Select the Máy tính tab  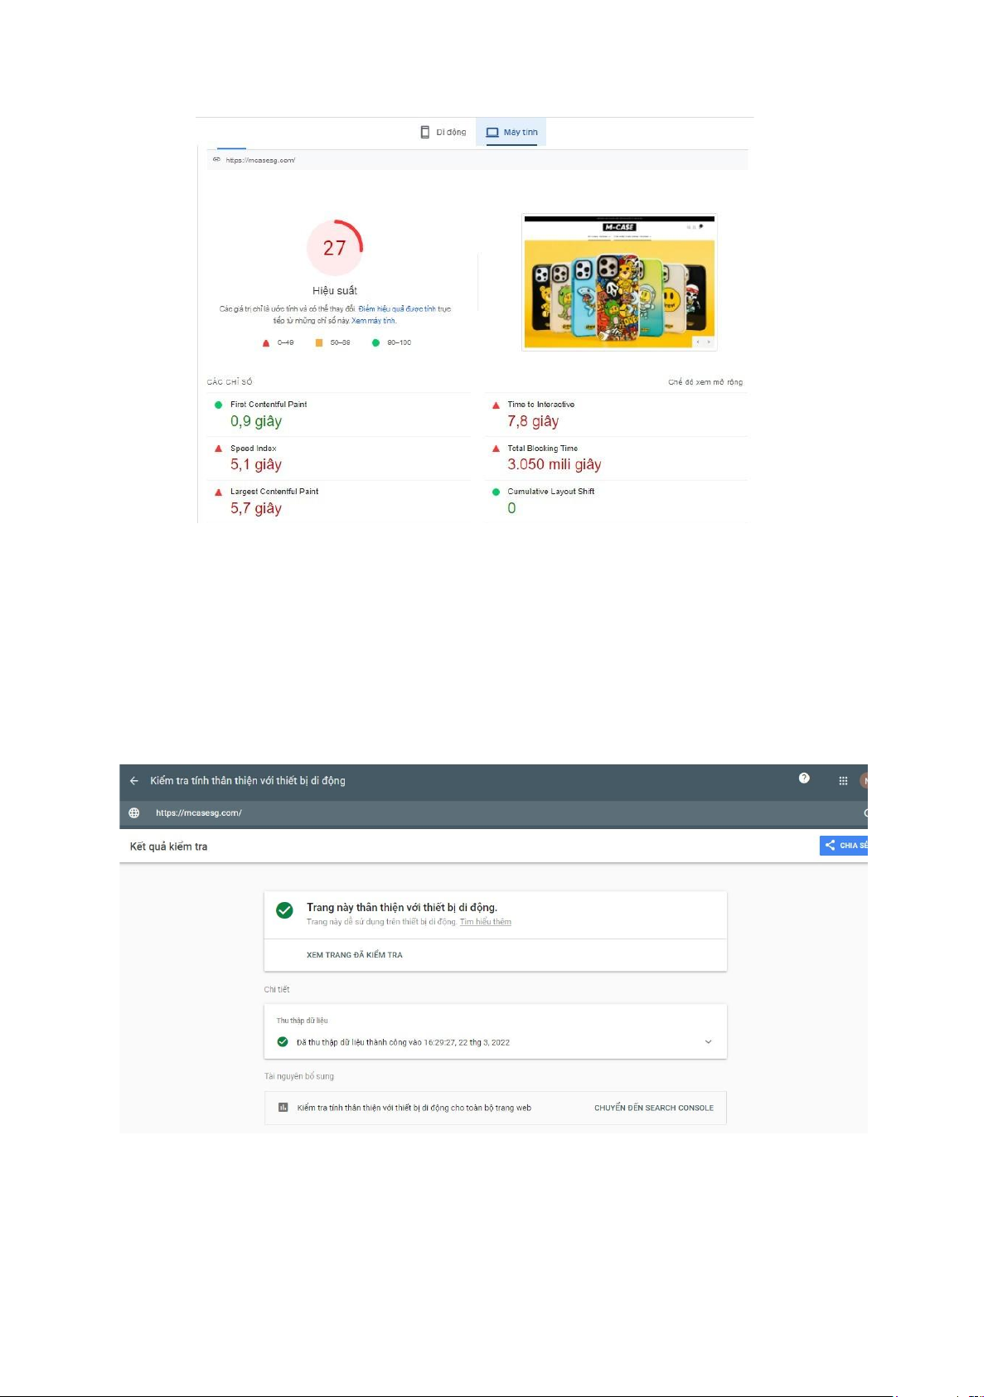[x=511, y=133]
